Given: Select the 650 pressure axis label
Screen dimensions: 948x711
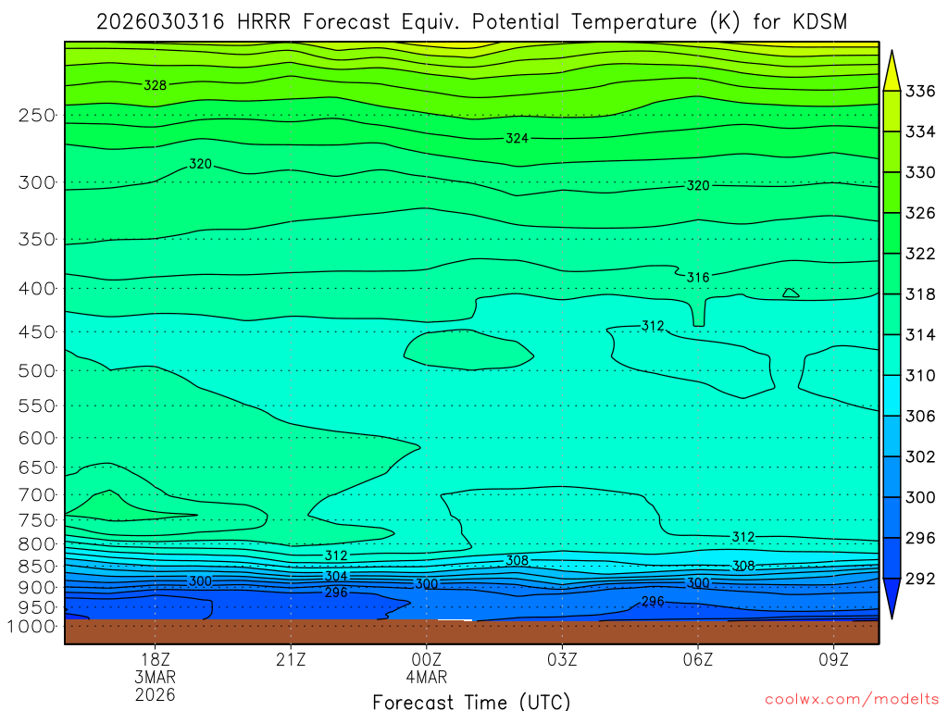Looking at the screenshot, I should pyautogui.click(x=37, y=468).
